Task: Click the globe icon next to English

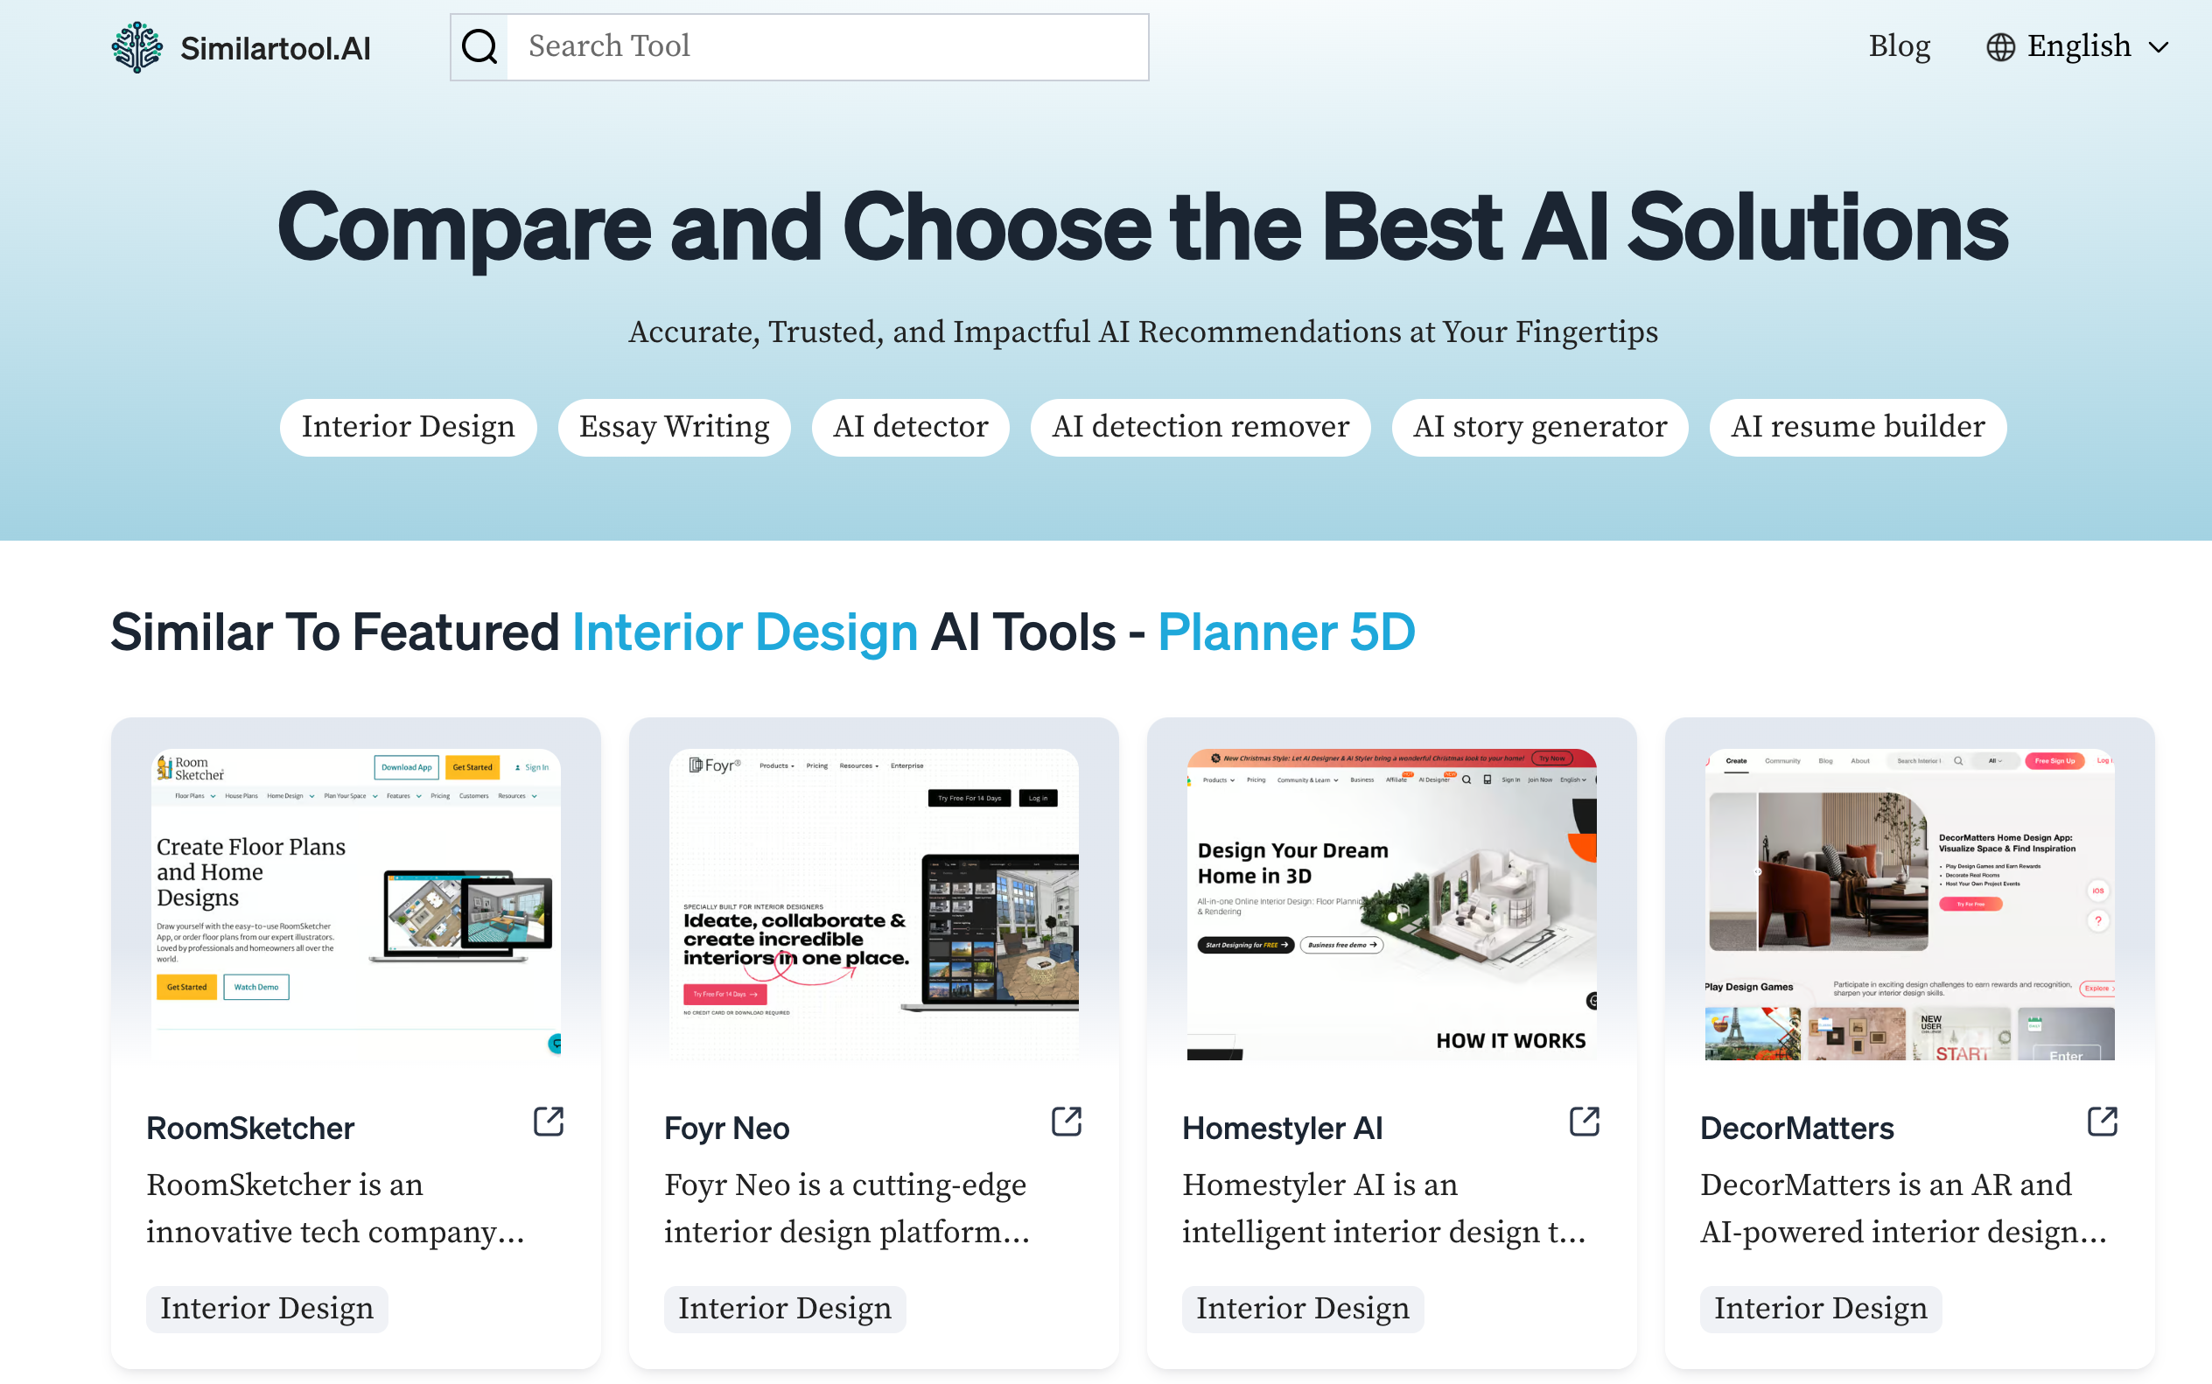Action: click(x=1998, y=45)
